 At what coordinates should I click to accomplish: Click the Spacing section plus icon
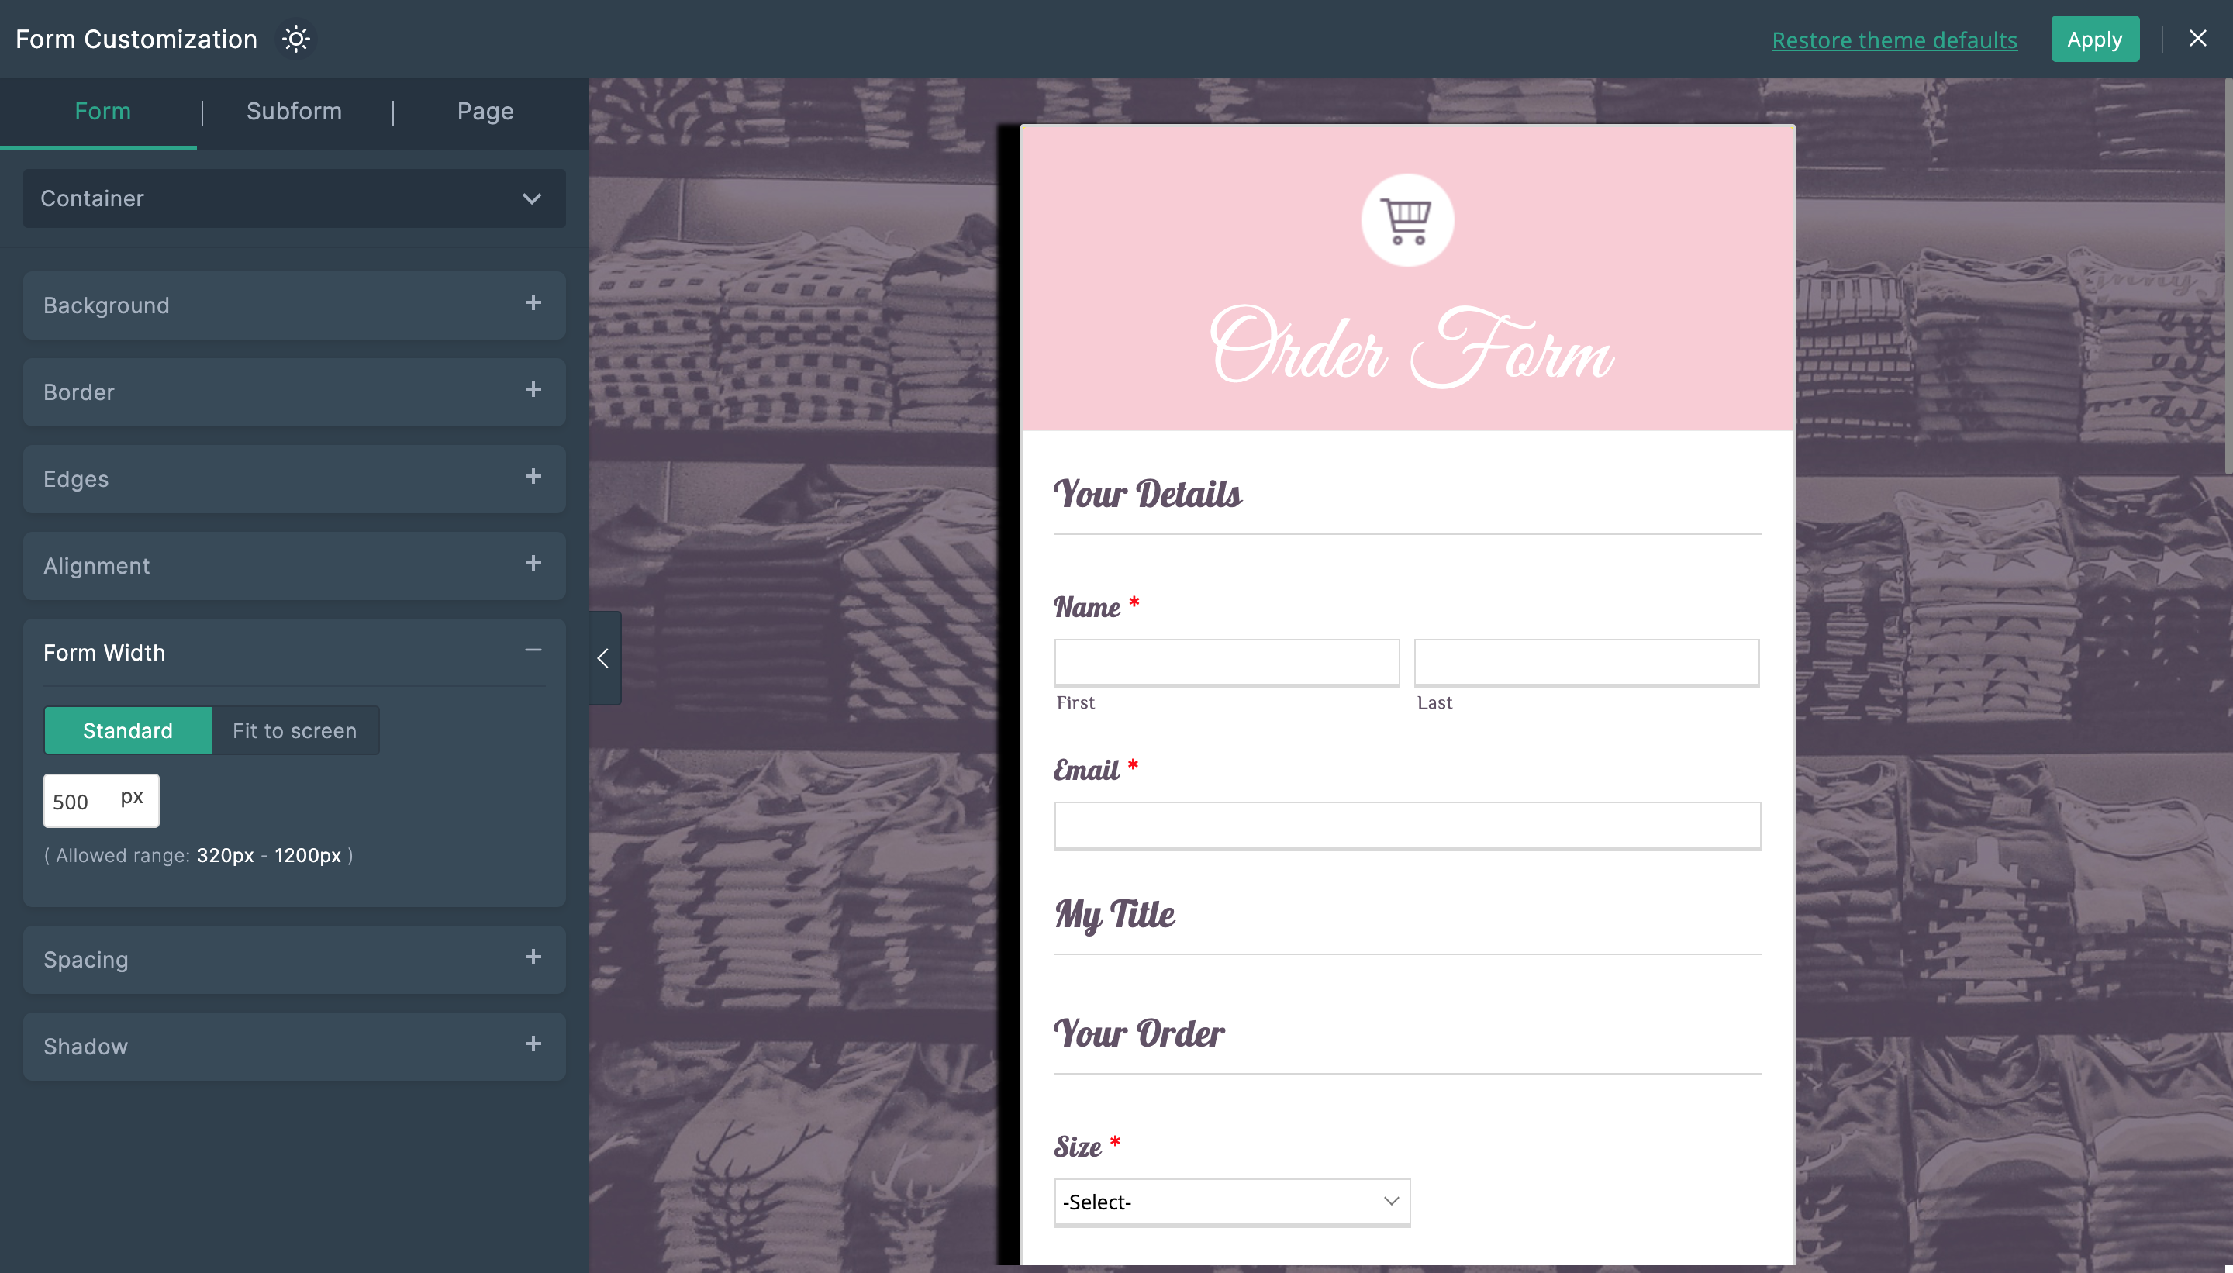[x=533, y=957]
